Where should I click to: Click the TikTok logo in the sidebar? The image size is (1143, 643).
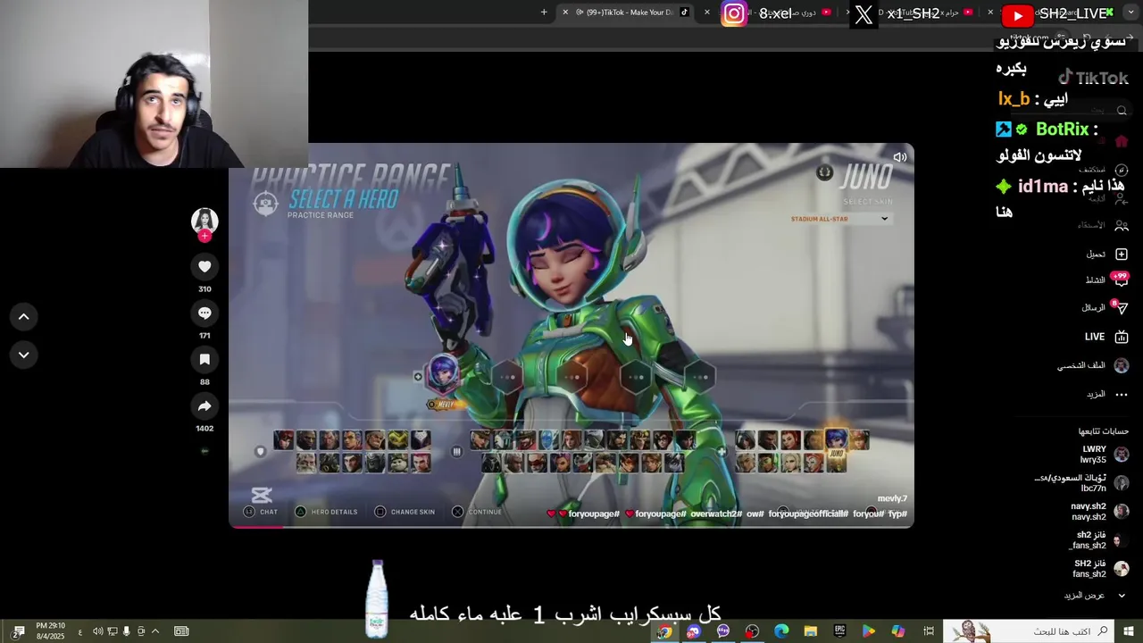[x=1093, y=79]
